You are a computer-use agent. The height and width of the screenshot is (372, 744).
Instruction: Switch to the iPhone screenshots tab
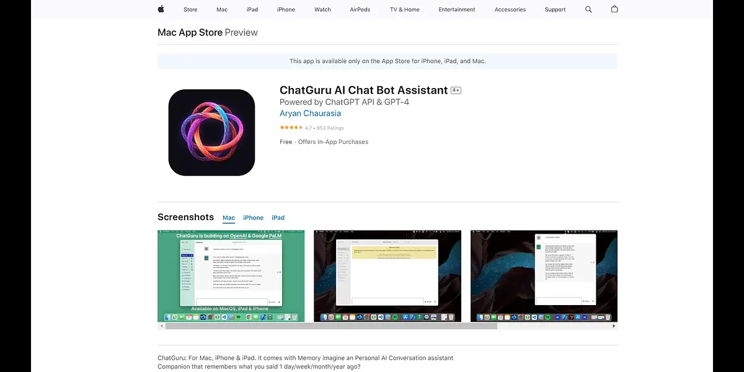[253, 218]
